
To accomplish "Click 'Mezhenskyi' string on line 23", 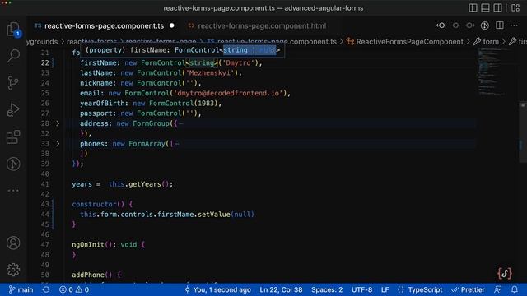I will (210, 73).
